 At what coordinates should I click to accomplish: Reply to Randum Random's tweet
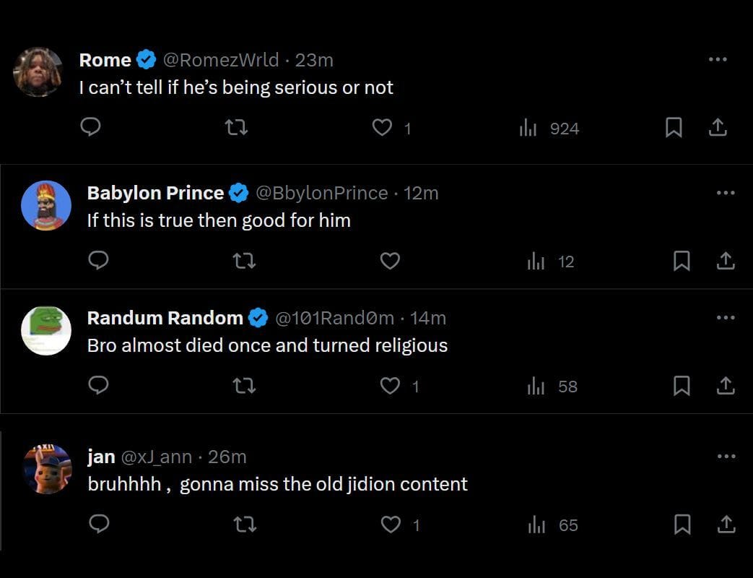pos(98,386)
